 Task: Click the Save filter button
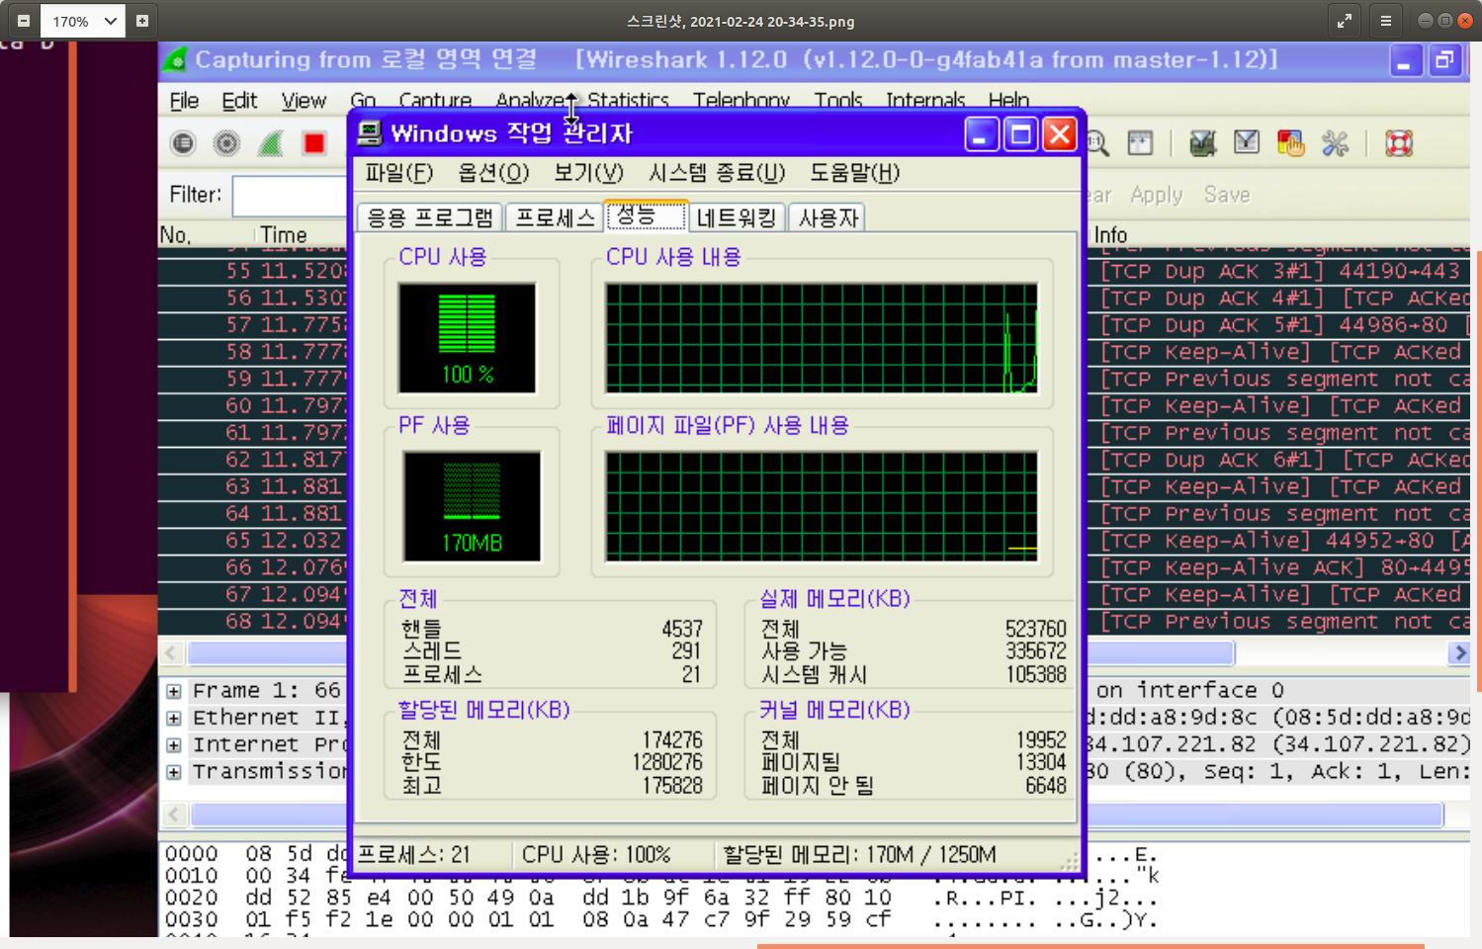pos(1227,195)
